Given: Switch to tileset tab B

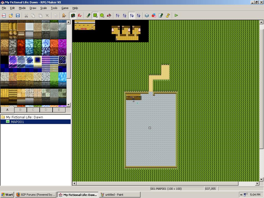Looking at the screenshot, I should click(x=20, y=110).
